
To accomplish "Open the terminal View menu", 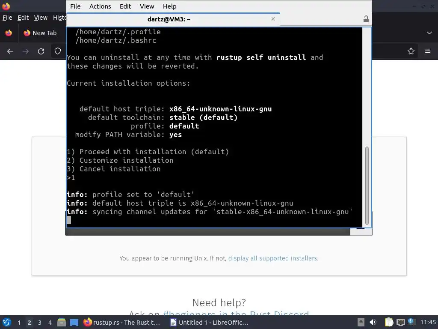I will (147, 6).
